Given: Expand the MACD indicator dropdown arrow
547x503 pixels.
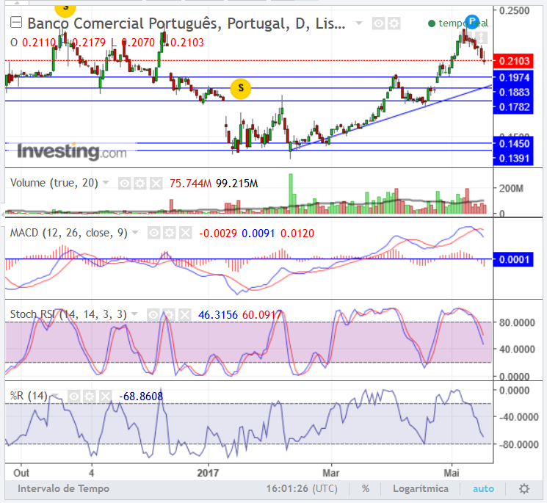Looking at the screenshot, I should pos(135,232).
